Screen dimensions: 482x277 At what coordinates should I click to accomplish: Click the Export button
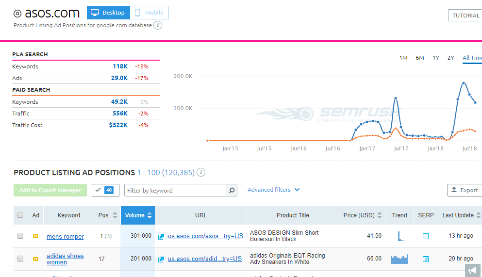click(465, 190)
